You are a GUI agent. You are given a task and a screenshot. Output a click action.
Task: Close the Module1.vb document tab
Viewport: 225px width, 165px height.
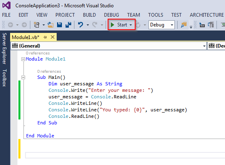coord(53,37)
